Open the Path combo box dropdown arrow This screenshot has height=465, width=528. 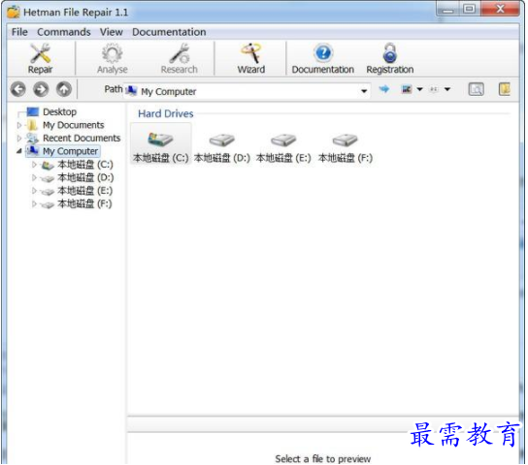click(364, 91)
